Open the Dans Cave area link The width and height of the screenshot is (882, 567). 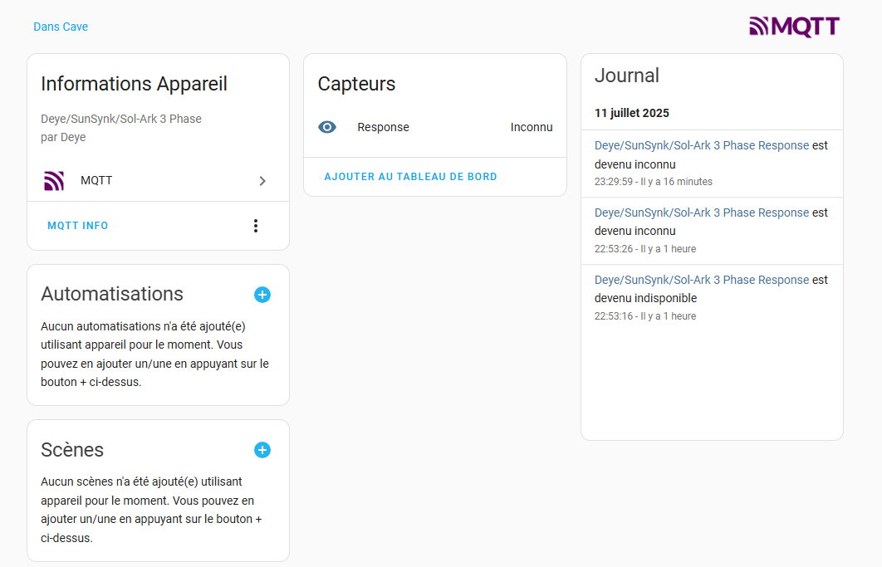pos(61,27)
